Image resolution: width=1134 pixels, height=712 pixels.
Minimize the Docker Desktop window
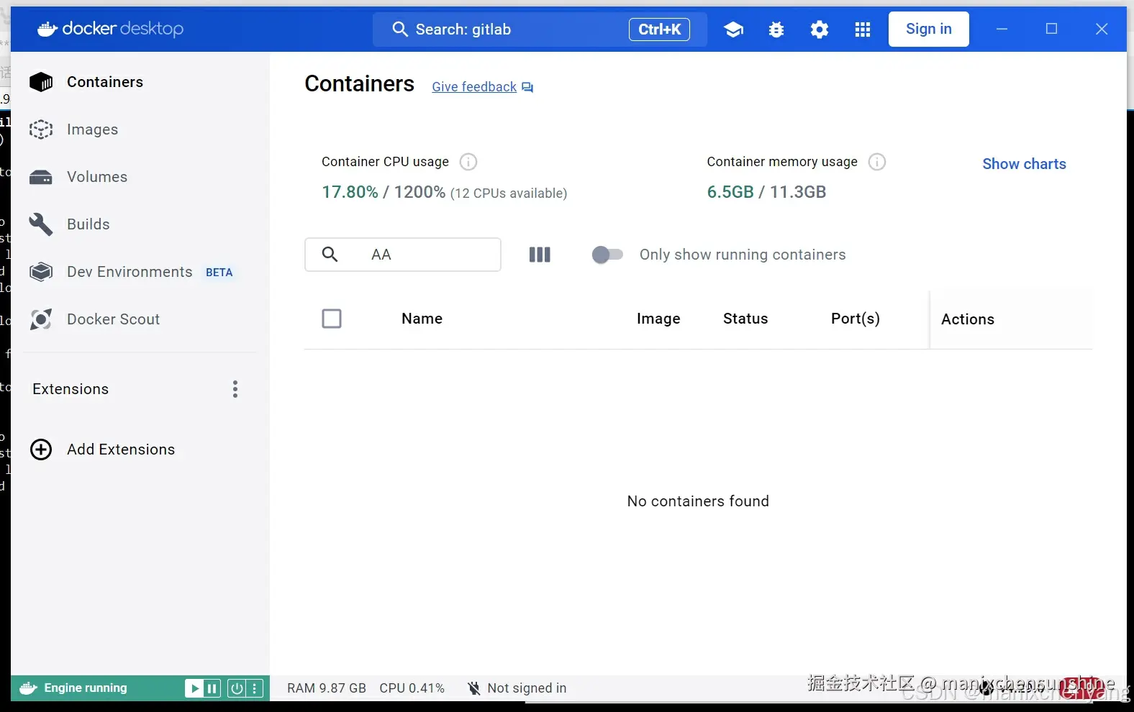(1002, 29)
